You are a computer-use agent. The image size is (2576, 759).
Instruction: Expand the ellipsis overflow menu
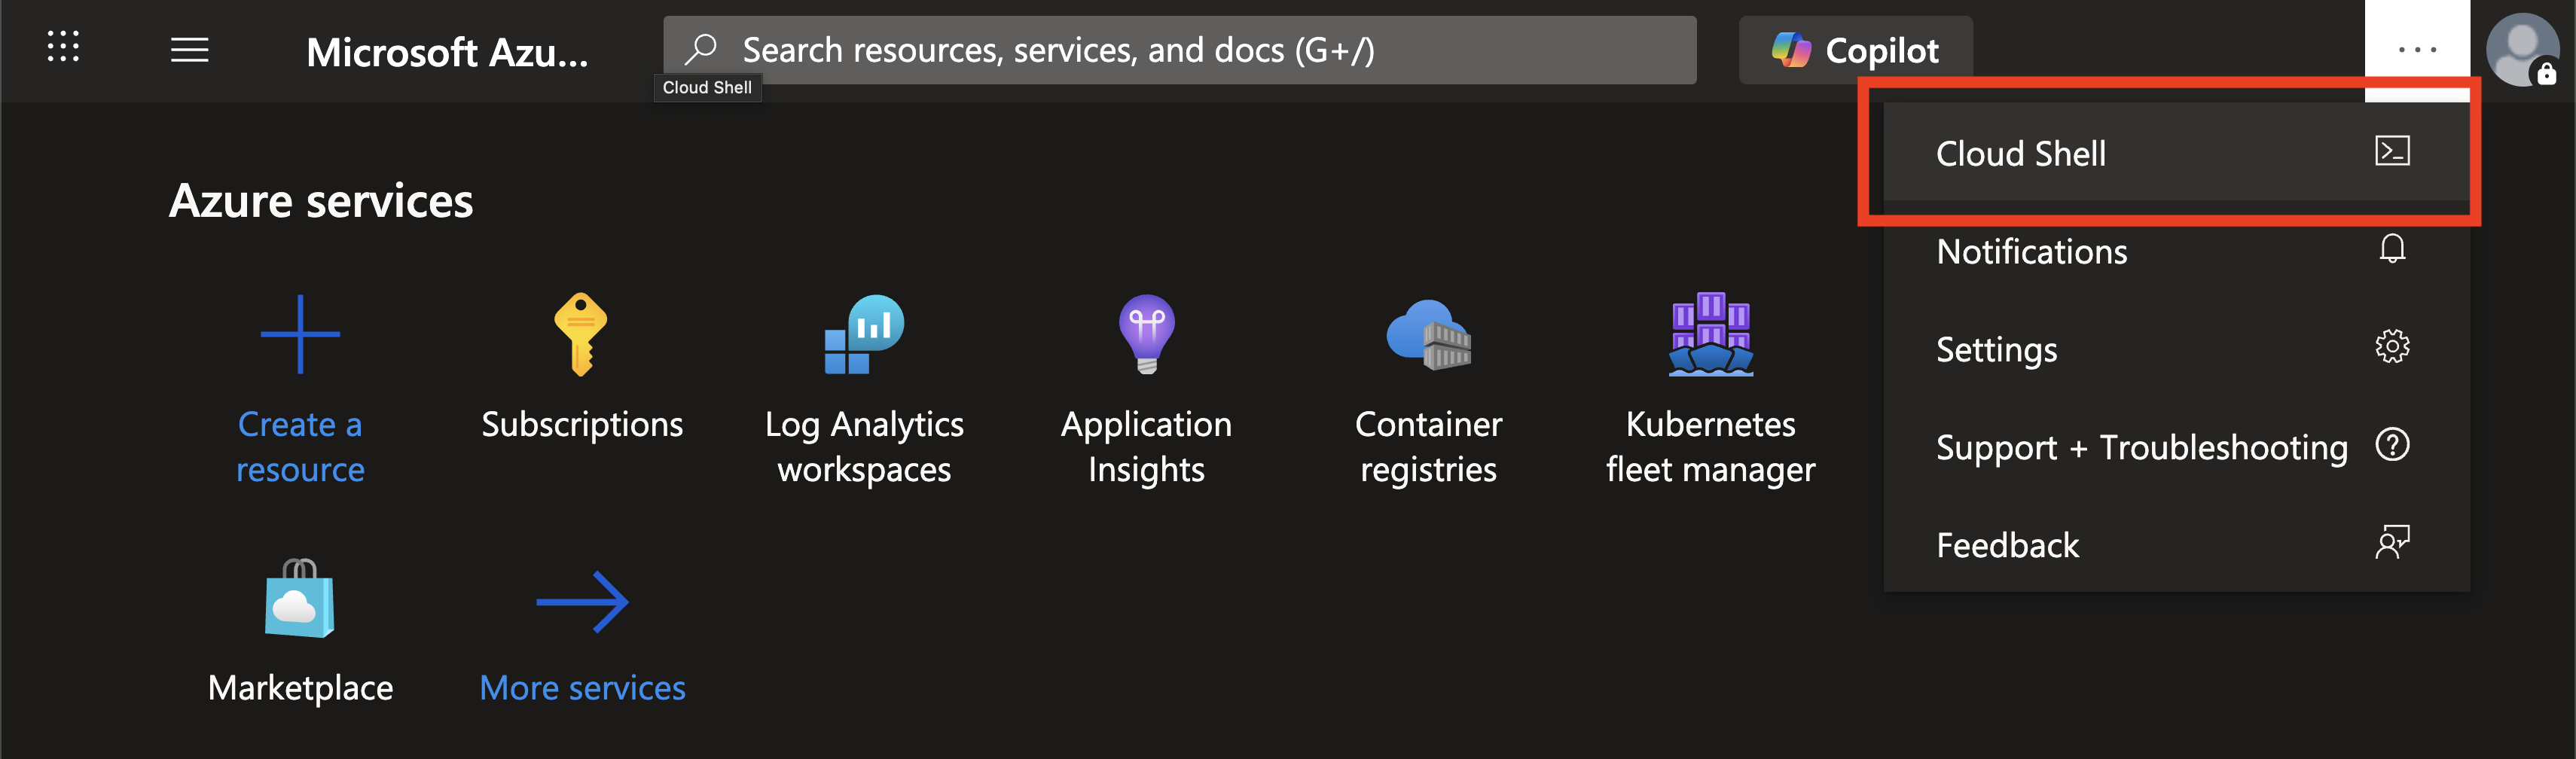[2417, 50]
